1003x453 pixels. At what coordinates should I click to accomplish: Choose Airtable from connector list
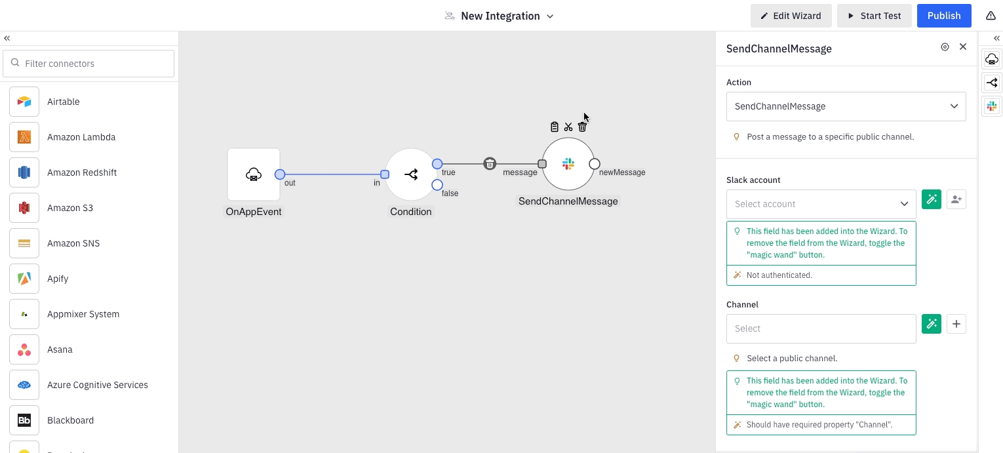coord(64,102)
